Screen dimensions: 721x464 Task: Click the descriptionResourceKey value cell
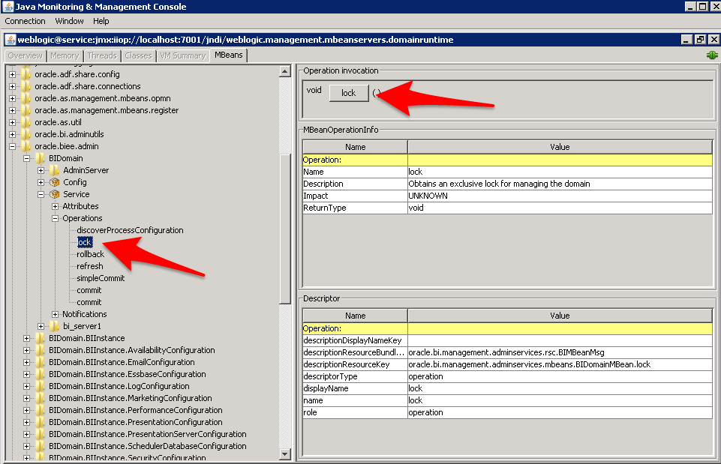coord(560,364)
